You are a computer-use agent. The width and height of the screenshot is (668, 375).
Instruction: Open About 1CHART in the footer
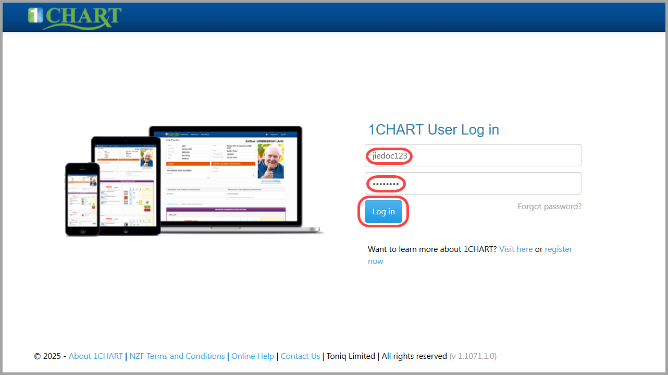click(96, 356)
